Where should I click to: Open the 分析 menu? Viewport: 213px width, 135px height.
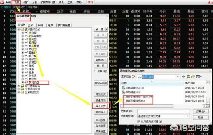pos(35,2)
